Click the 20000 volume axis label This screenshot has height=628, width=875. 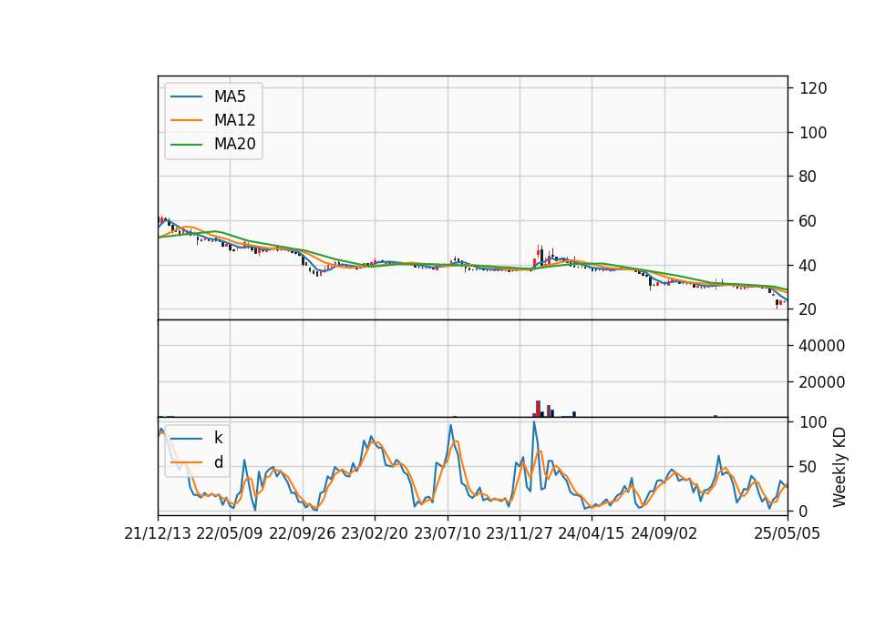pyautogui.click(x=822, y=382)
